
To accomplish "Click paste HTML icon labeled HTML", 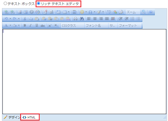I will [68, 19].
